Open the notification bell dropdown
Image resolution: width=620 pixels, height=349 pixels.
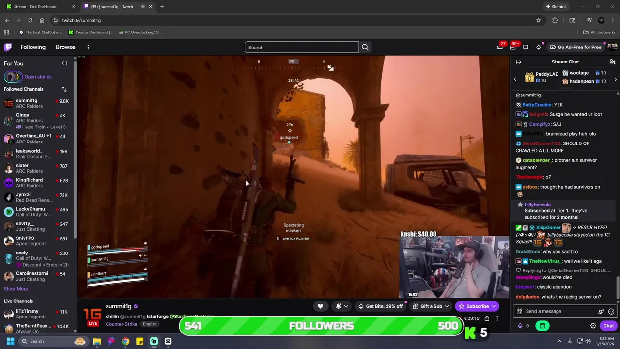(x=342, y=306)
